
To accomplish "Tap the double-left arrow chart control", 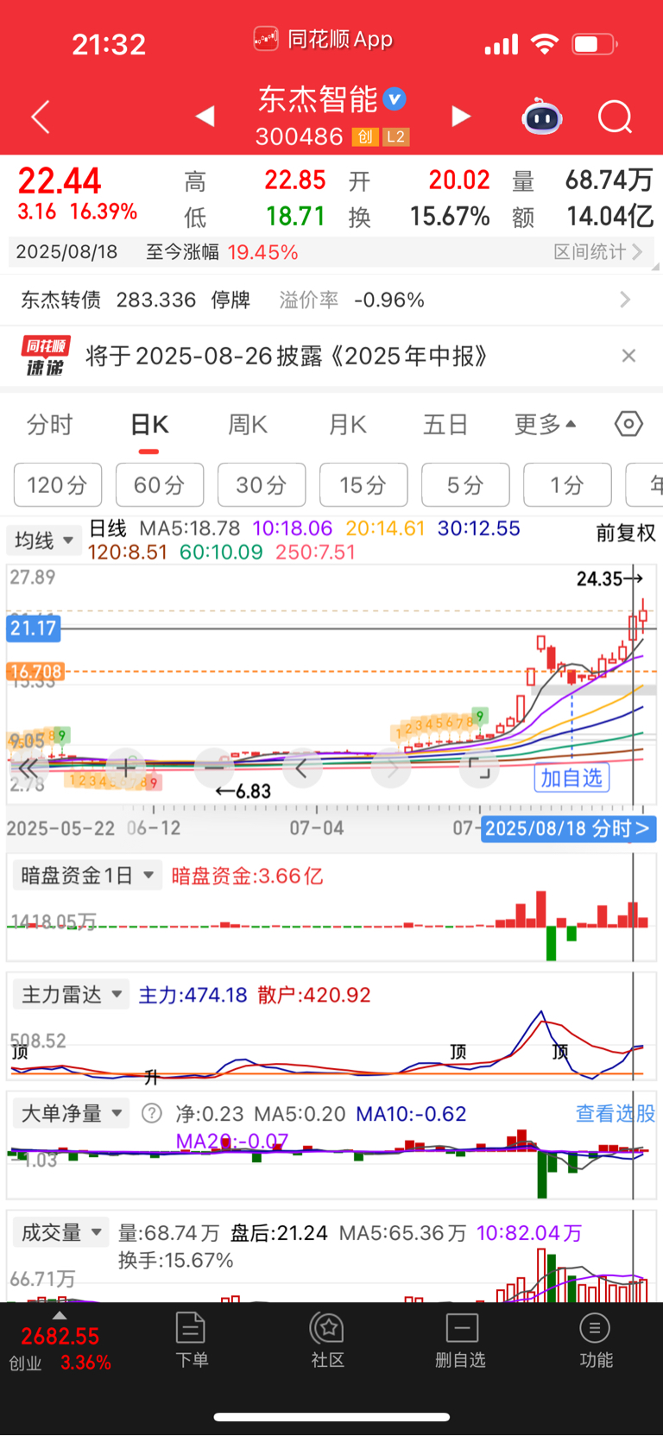I will [x=28, y=768].
